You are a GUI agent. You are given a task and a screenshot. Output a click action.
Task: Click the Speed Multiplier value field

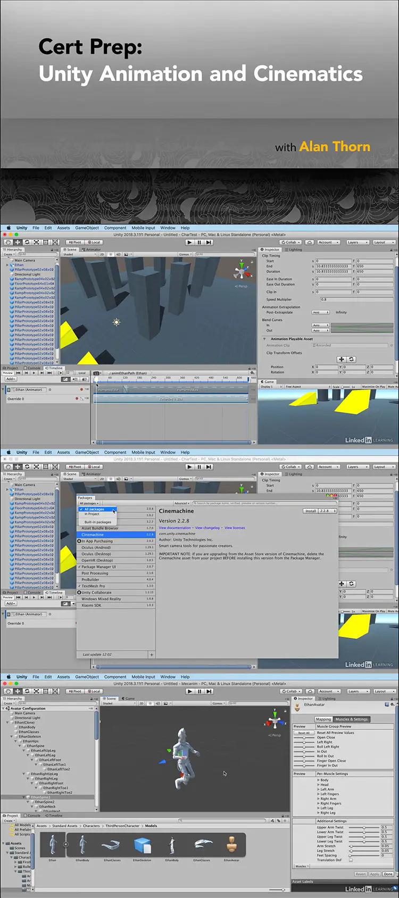point(356,299)
